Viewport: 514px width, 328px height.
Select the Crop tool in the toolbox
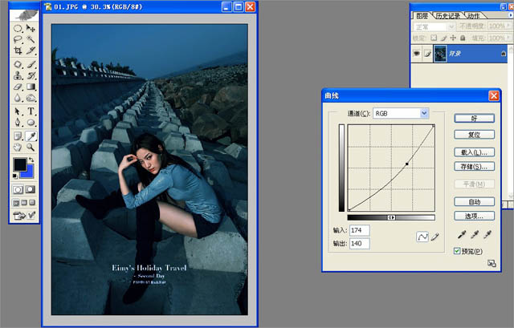[18, 50]
